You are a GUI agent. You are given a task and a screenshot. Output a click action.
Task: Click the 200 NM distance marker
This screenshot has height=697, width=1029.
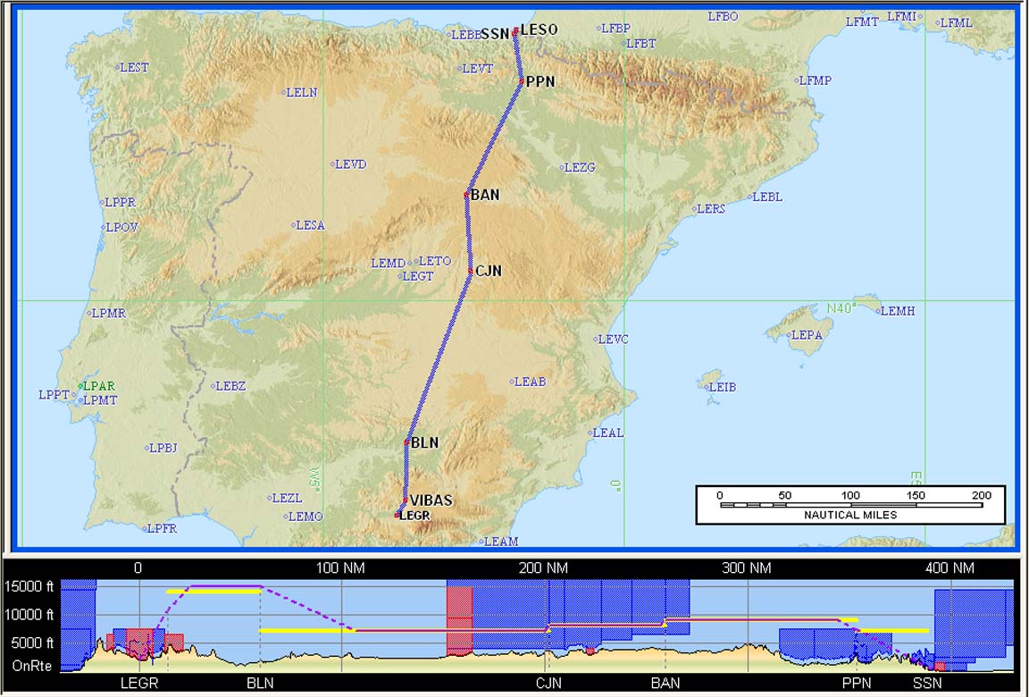[x=543, y=567]
